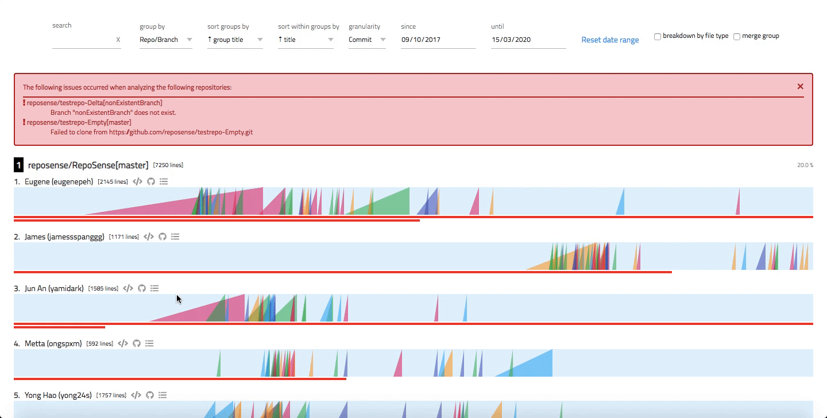Image resolution: width=827 pixels, height=418 pixels.
Task: Clear search with the X icon
Action: [118, 40]
